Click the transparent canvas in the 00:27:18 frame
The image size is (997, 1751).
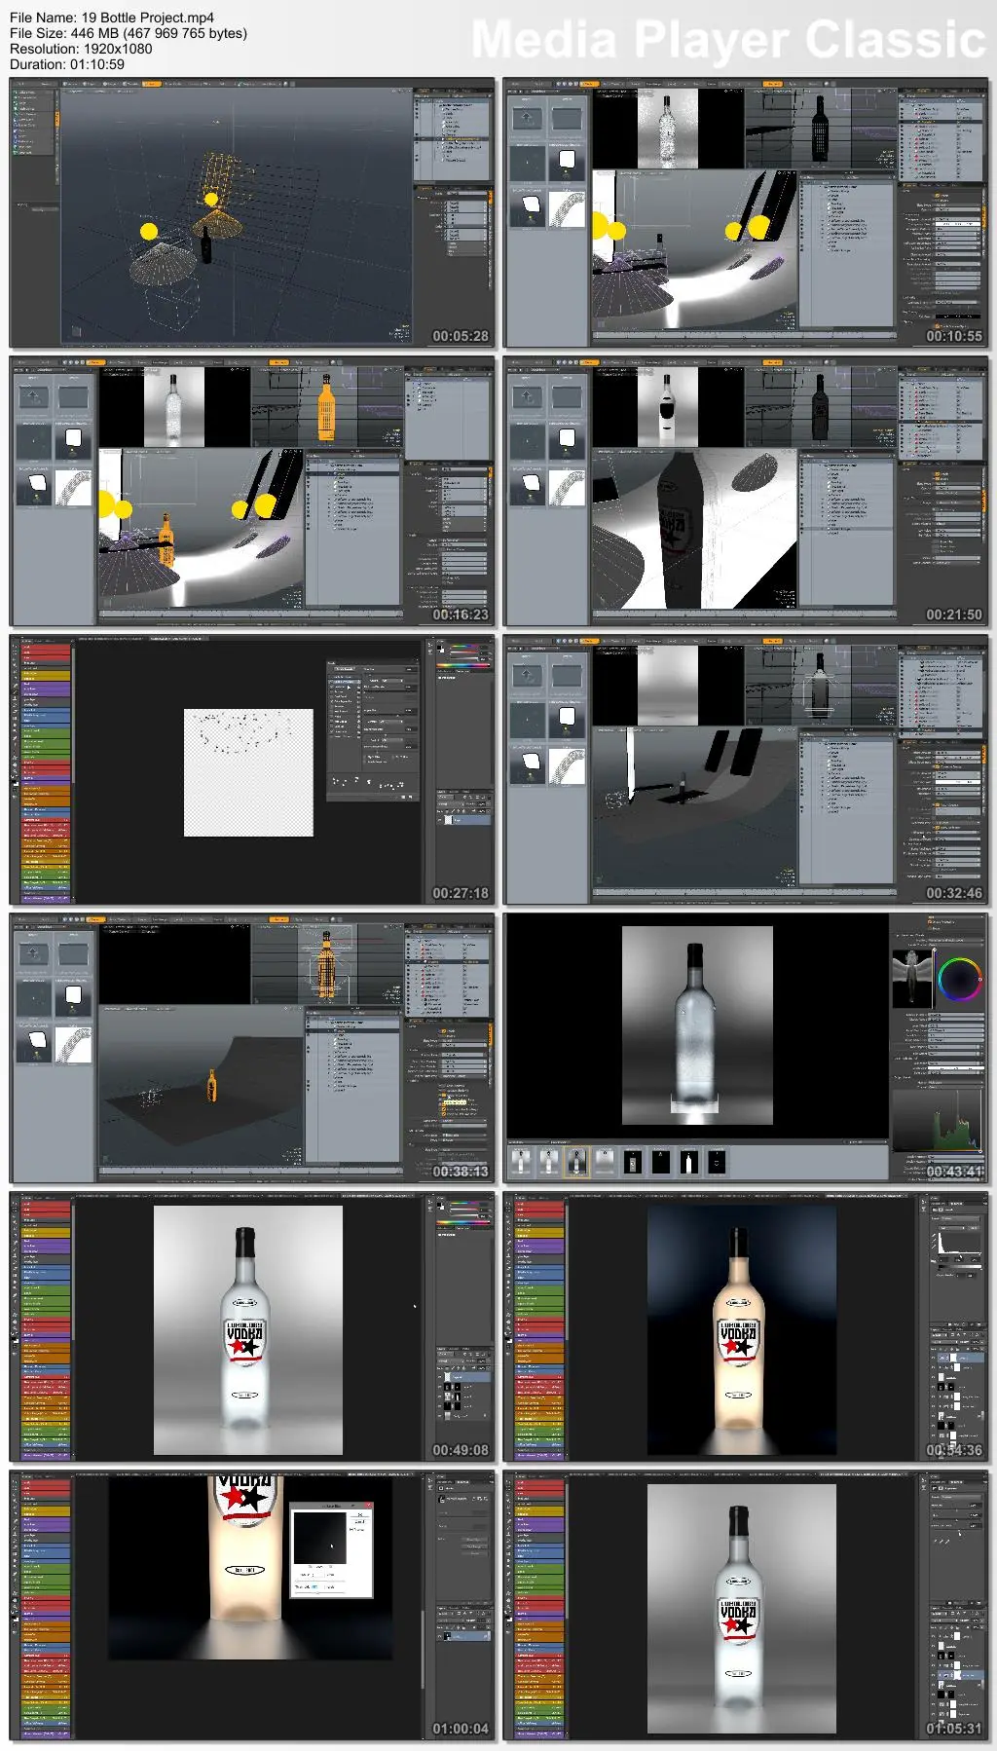pyautogui.click(x=248, y=772)
